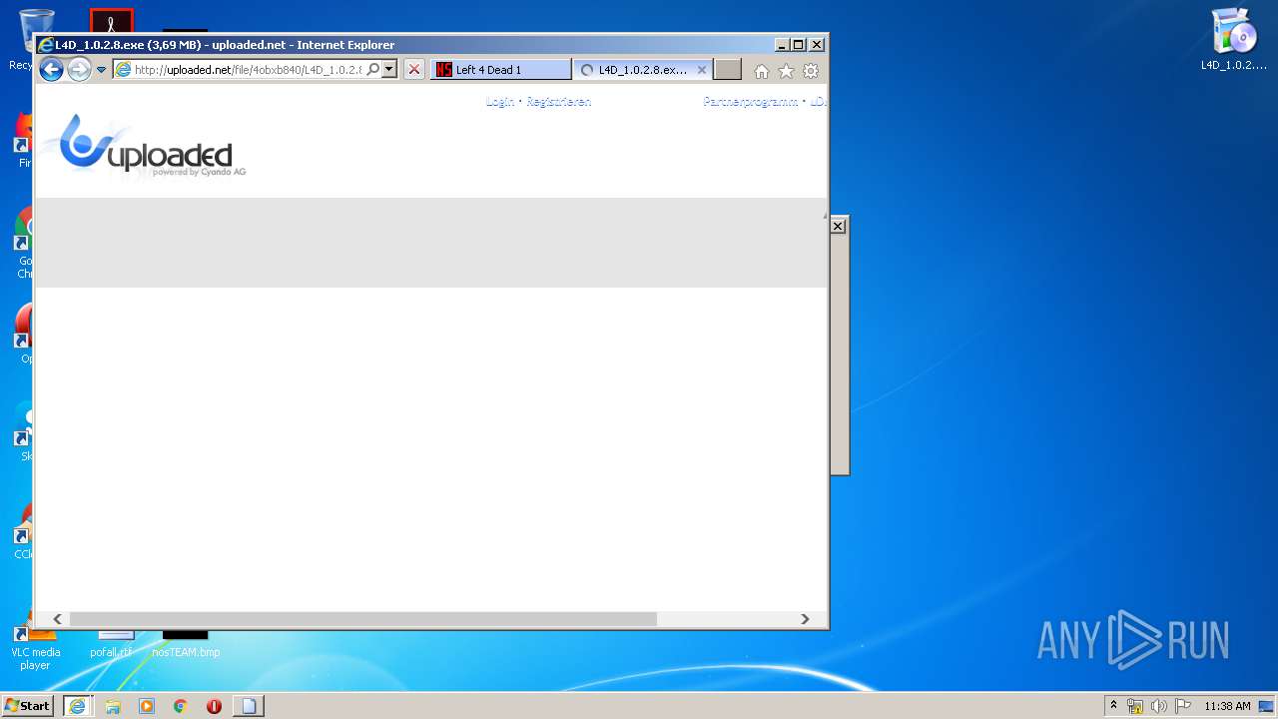Open the Tools gear menu
This screenshot has height=719, width=1278.
tap(811, 71)
